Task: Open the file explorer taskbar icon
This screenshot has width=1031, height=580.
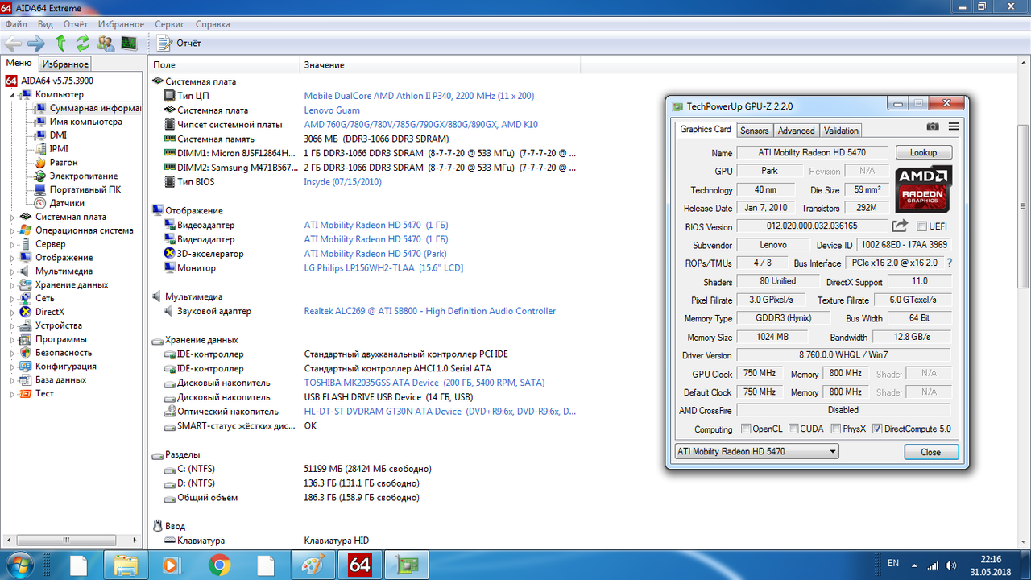Action: point(126,565)
